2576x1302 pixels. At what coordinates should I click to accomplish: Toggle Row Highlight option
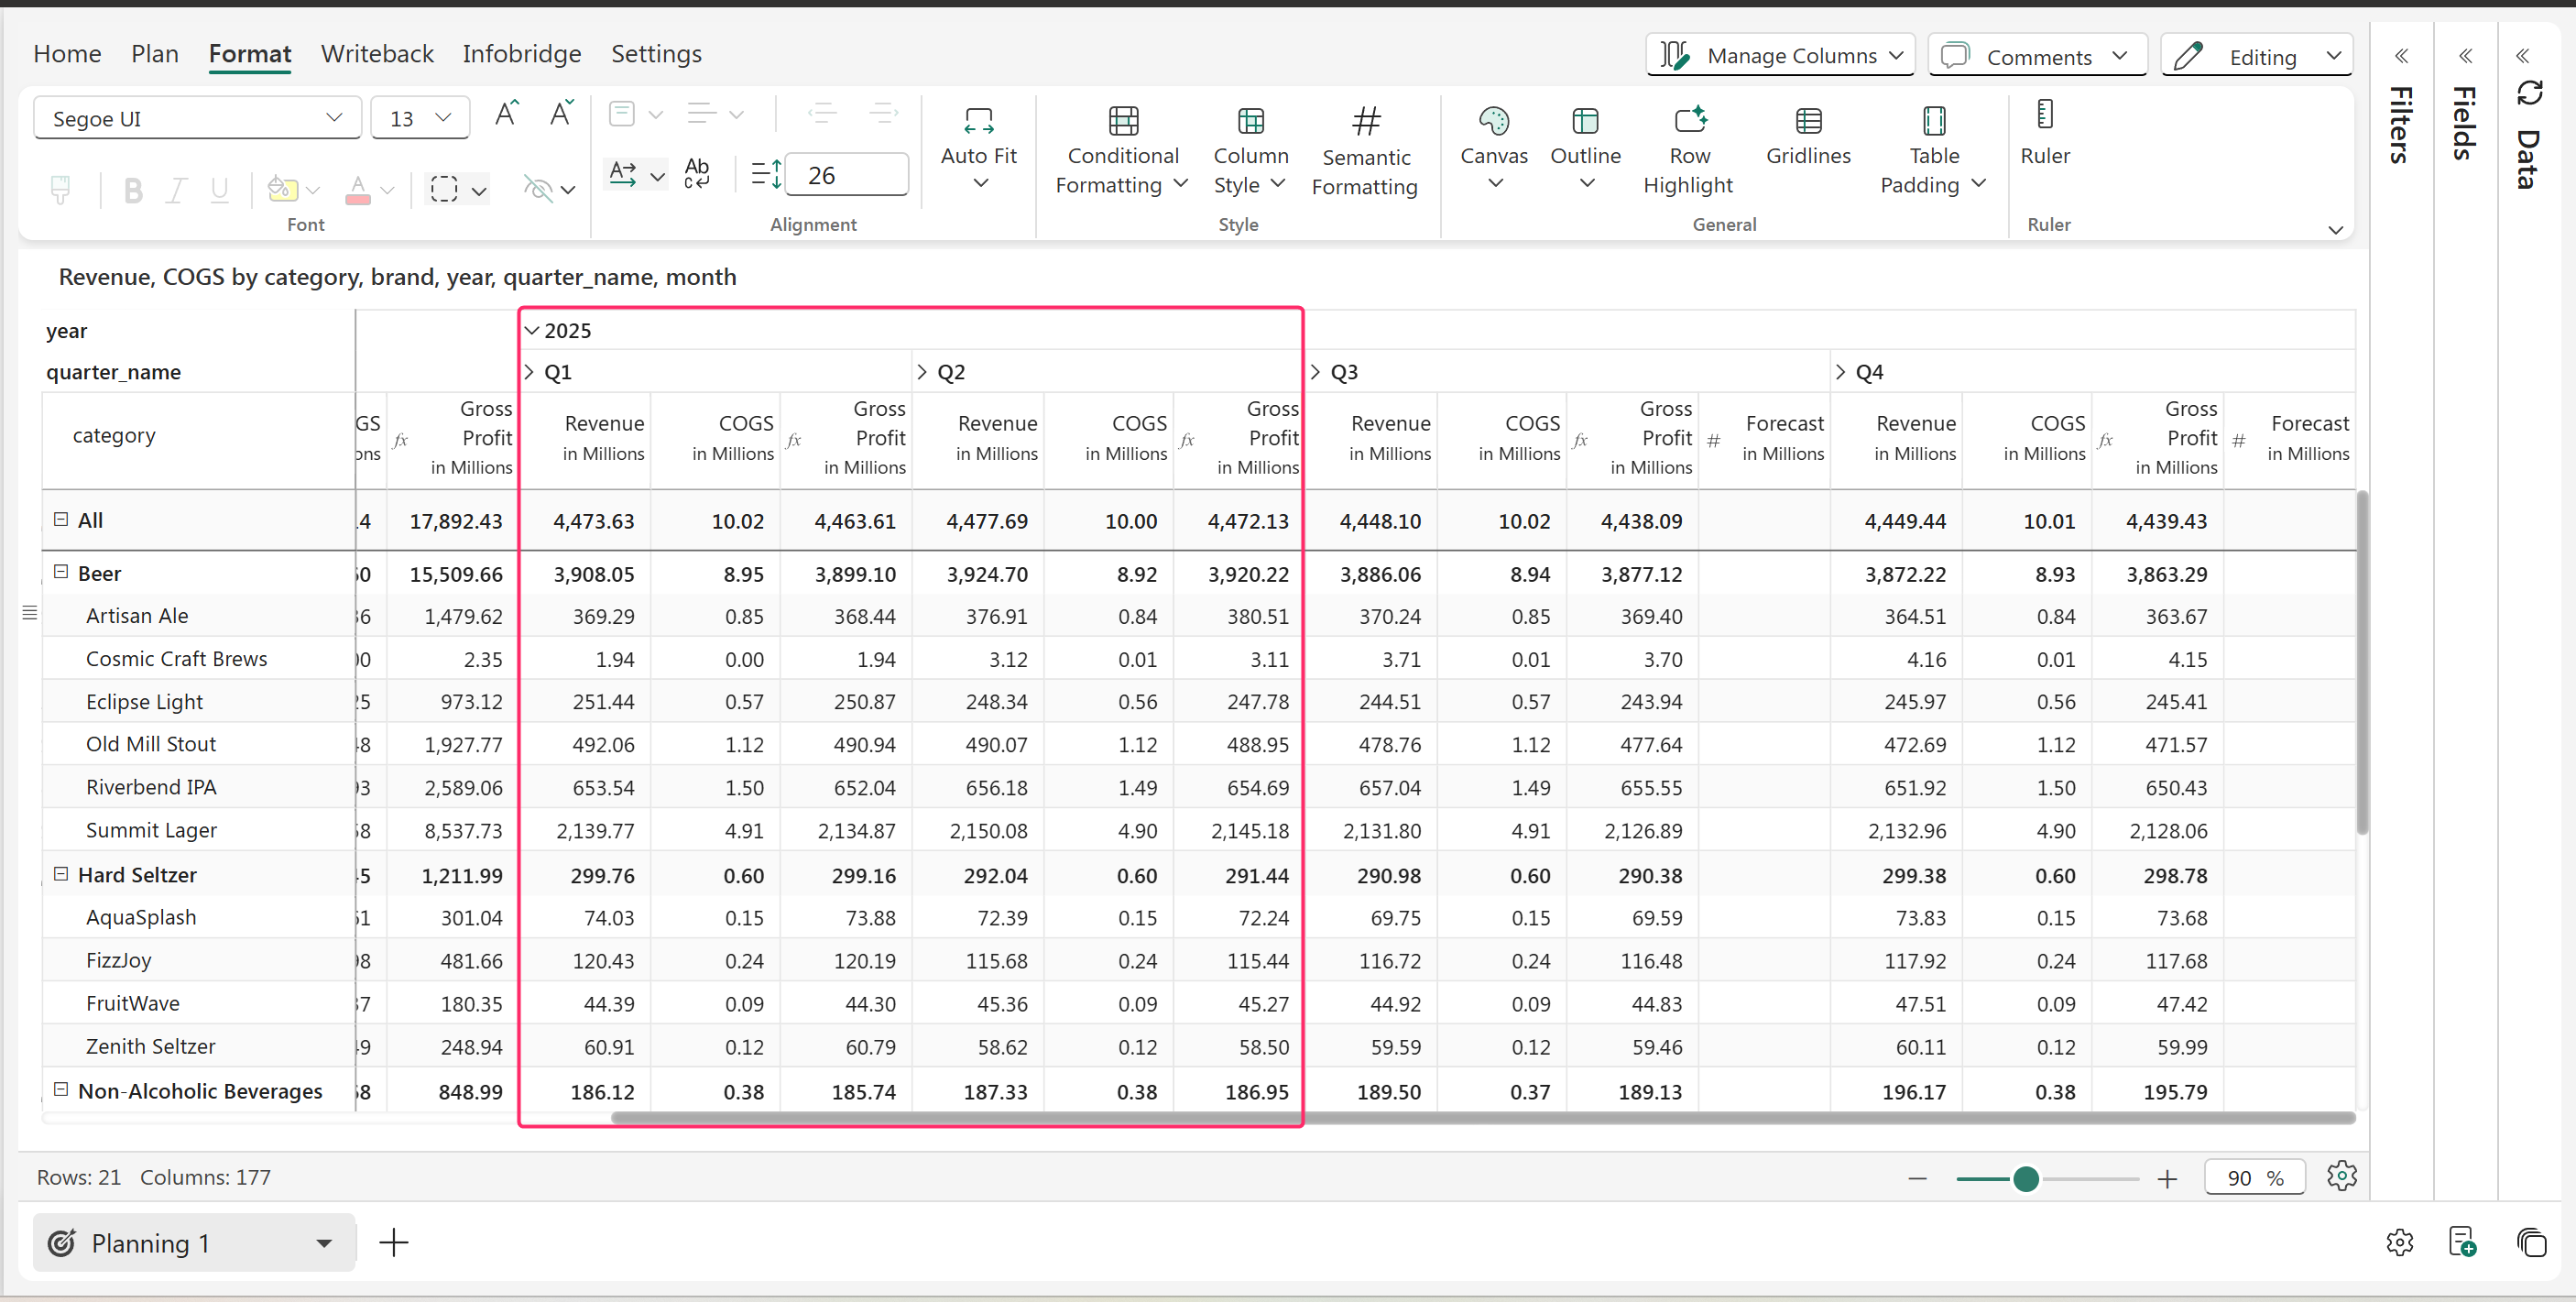(1689, 121)
